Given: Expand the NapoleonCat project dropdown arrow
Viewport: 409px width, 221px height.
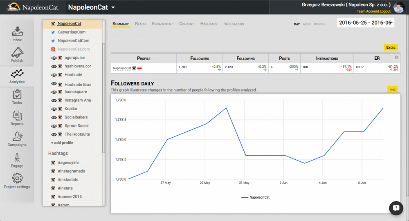Looking at the screenshot, I should (113, 8).
